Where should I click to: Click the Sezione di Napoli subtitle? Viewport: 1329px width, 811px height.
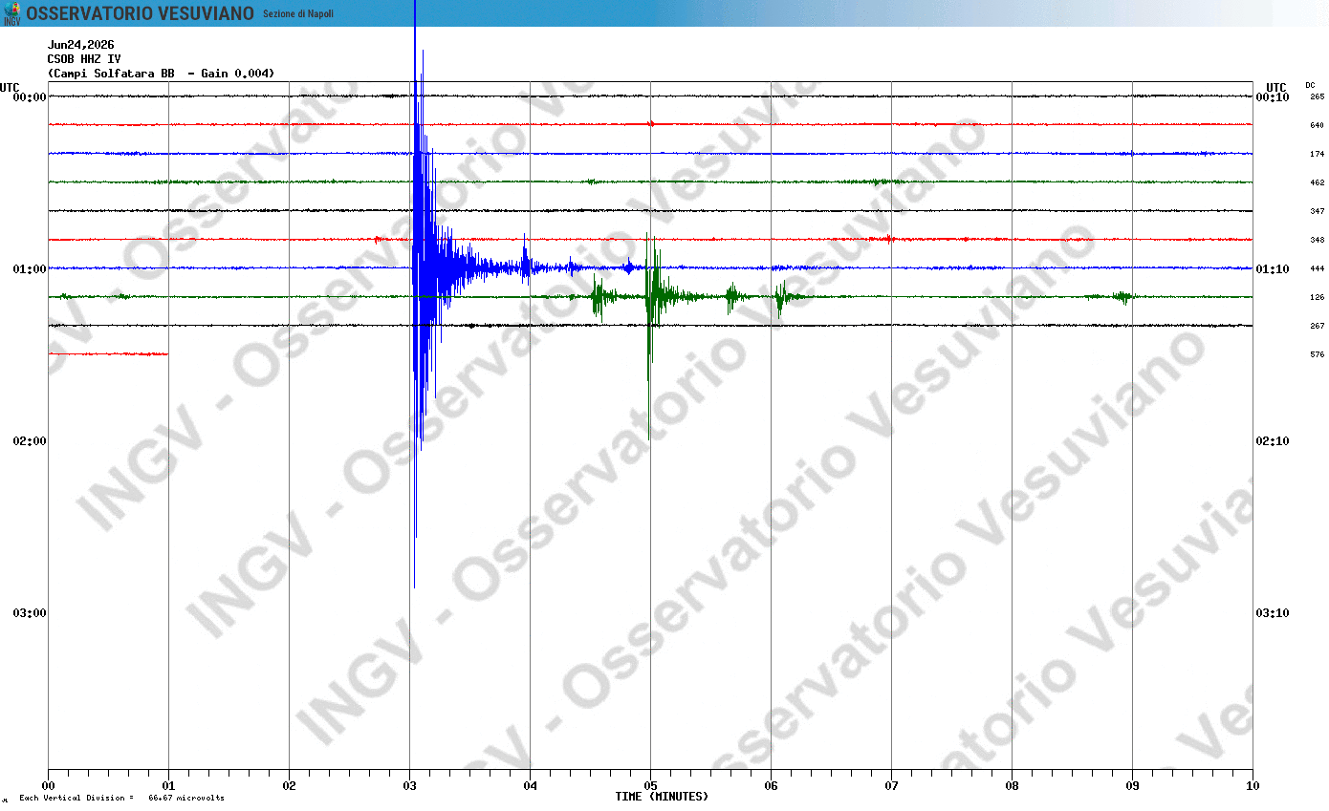[298, 13]
